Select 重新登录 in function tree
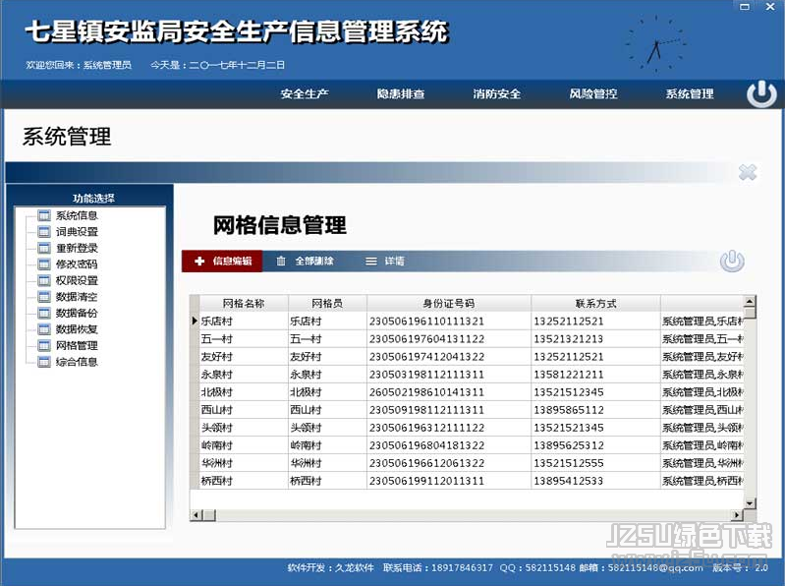 tap(77, 248)
